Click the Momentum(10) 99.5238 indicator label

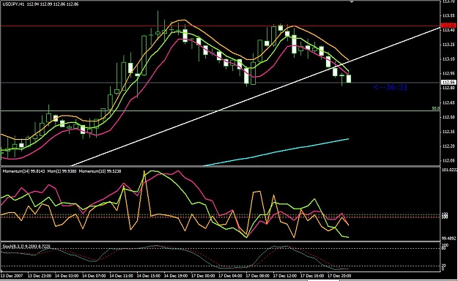[100, 171]
